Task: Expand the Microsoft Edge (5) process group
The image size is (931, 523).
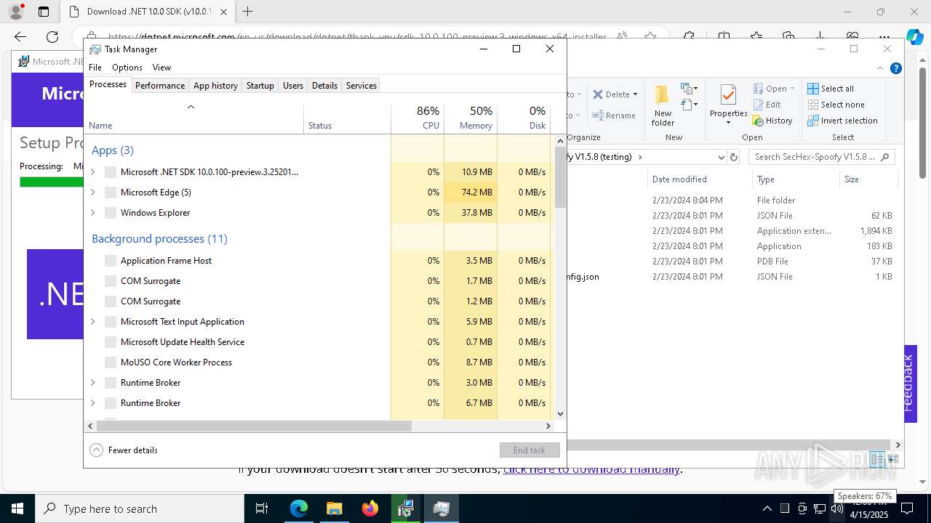Action: (92, 192)
